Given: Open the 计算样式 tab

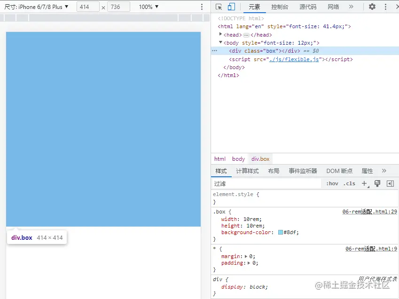Looking at the screenshot, I should (x=248, y=171).
